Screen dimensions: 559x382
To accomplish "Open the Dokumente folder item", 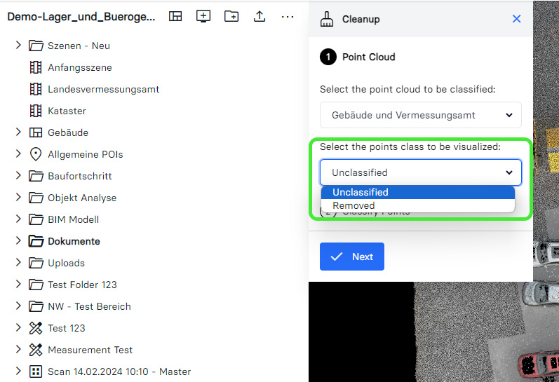I will (74, 241).
